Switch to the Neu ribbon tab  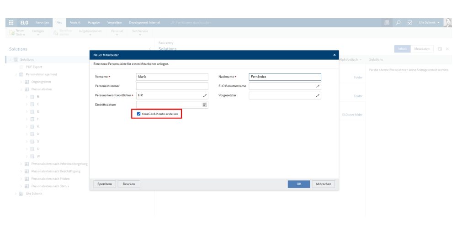click(x=59, y=22)
